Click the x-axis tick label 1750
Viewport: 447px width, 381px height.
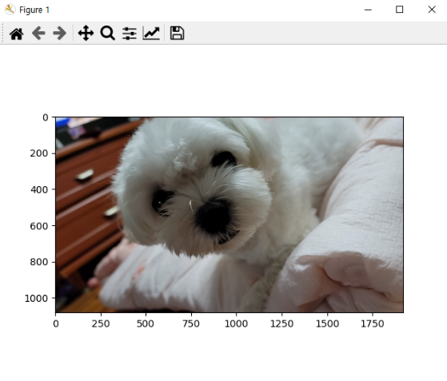tap(373, 323)
